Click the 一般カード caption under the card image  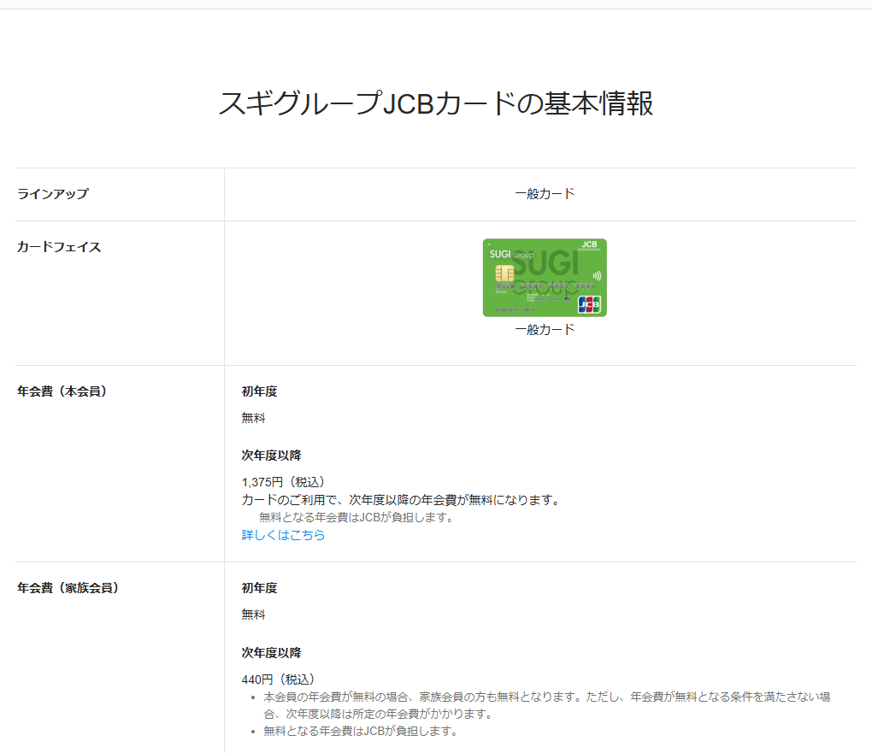pos(545,330)
